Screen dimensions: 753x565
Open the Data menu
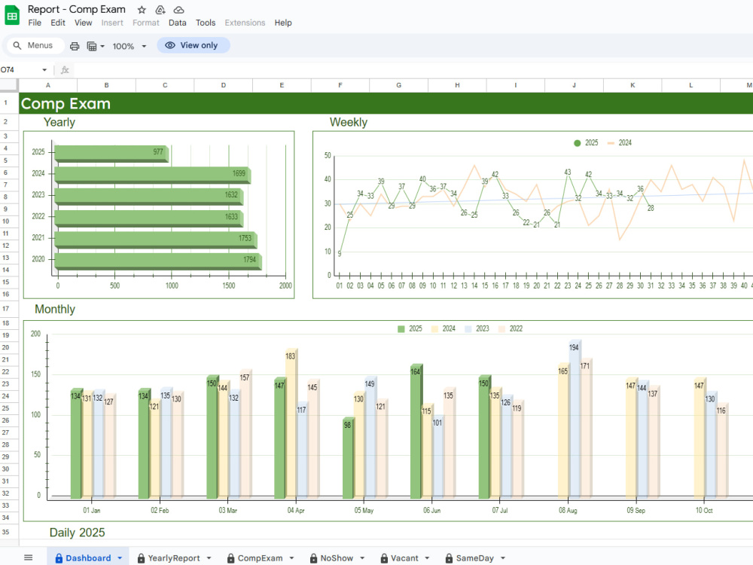click(177, 23)
